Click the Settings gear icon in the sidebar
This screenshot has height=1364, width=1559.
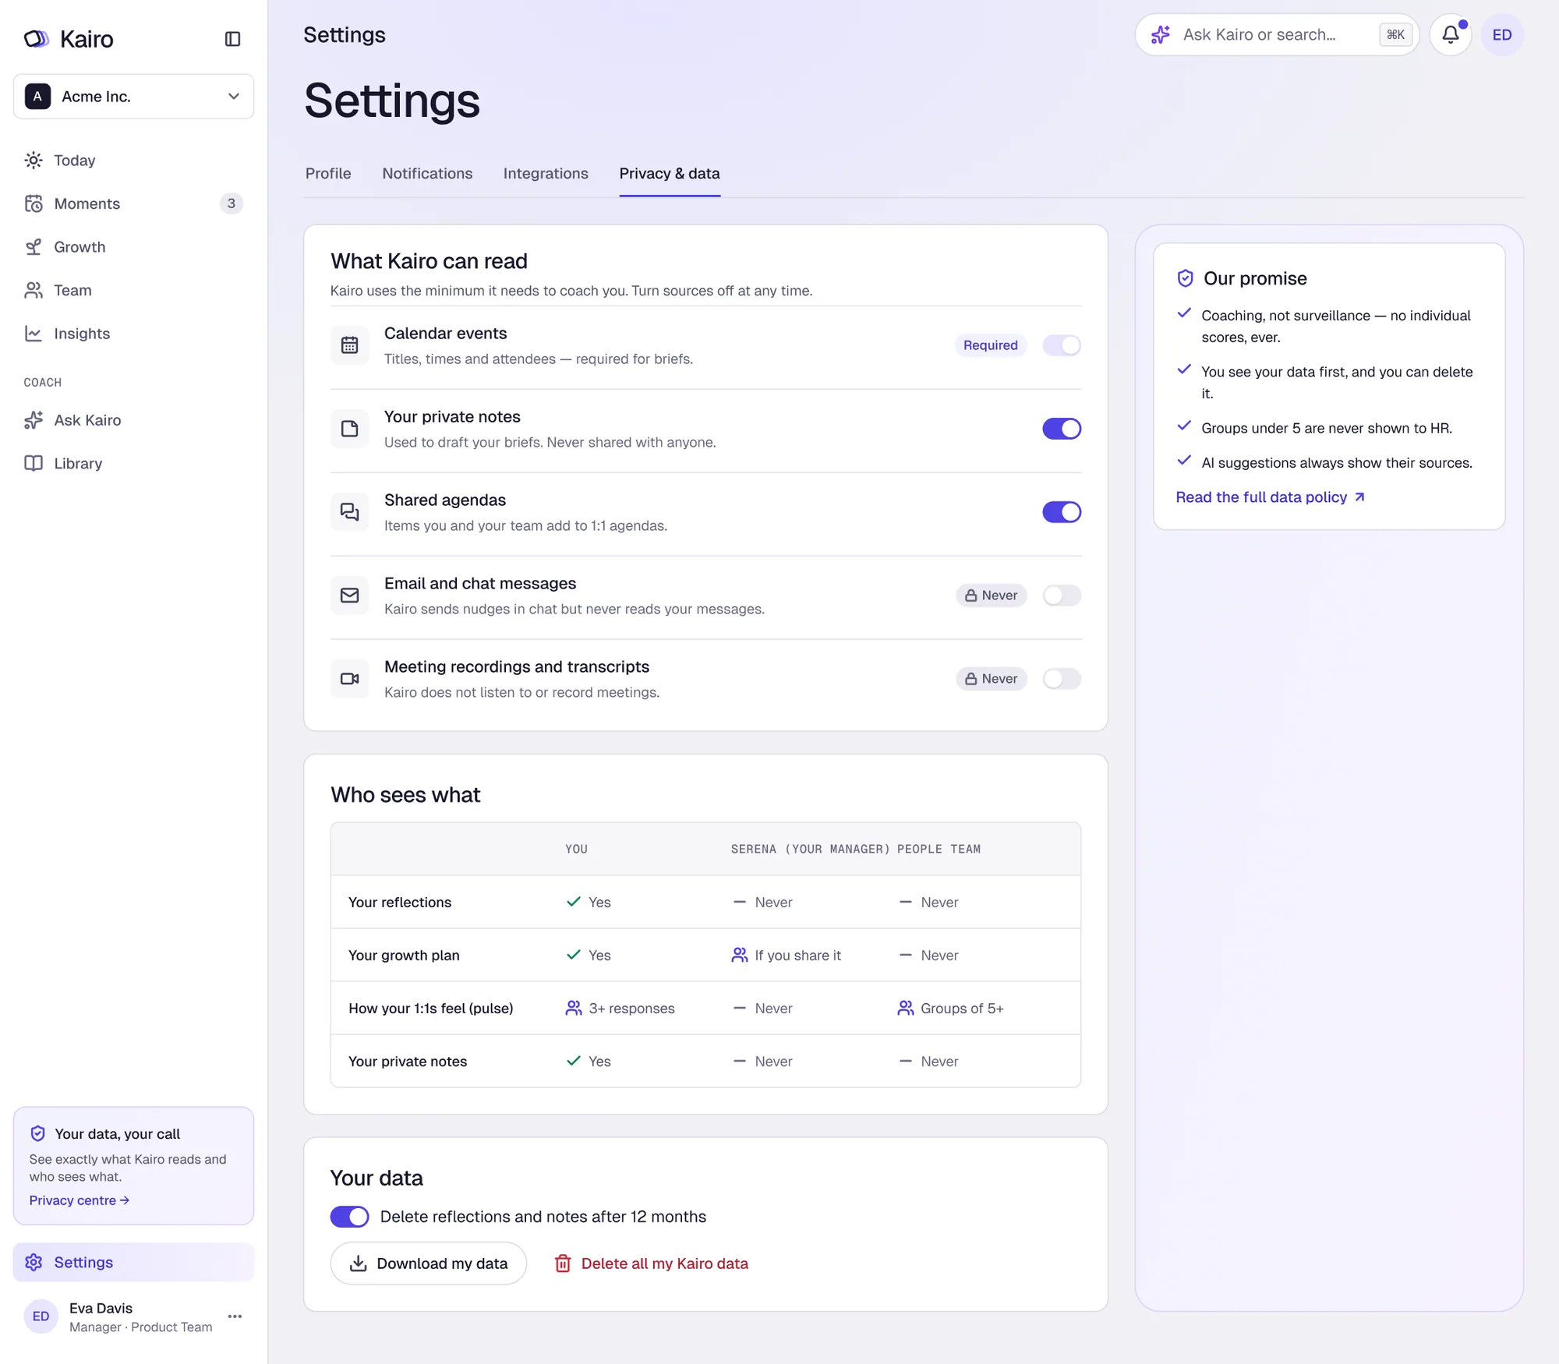pos(34,1263)
